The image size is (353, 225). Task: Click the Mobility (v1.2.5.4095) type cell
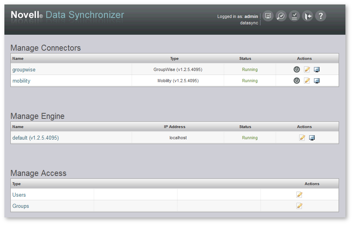178,81
